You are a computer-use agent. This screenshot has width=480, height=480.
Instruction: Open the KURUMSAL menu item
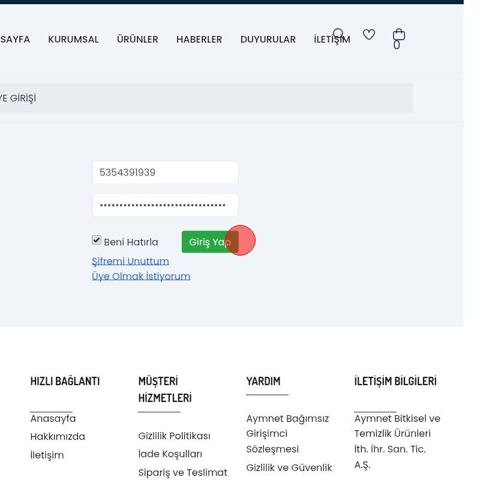pyautogui.click(x=73, y=40)
